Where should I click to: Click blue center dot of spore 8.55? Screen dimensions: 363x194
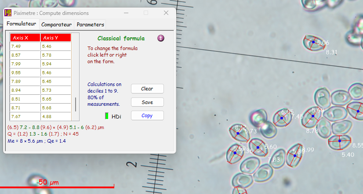339,141
